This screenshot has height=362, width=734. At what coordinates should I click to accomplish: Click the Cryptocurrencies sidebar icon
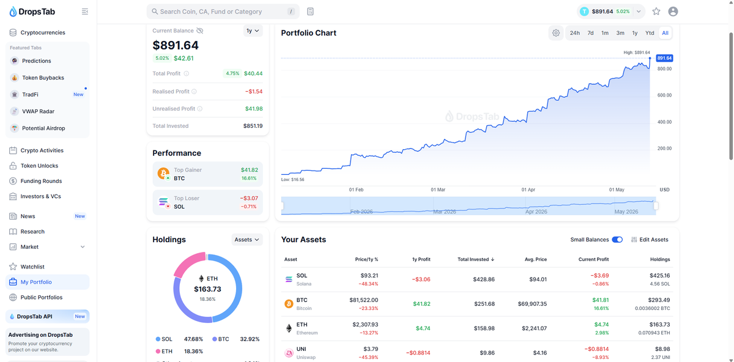coord(13,32)
